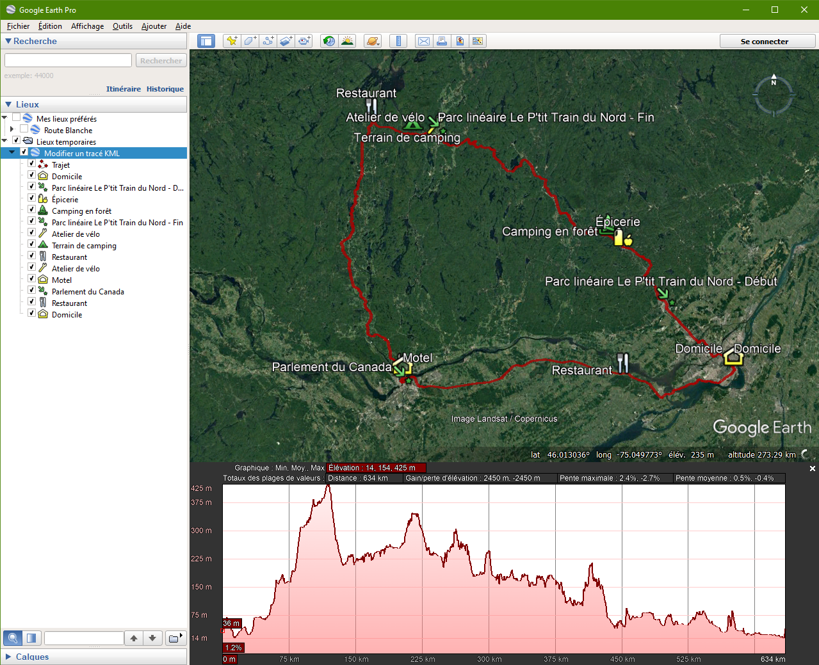The width and height of the screenshot is (819, 665).
Task: Click the search magnifier icon below places list
Action: pyautogui.click(x=13, y=637)
